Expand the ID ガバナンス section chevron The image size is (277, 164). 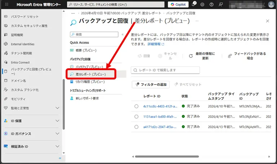click(x=57, y=134)
